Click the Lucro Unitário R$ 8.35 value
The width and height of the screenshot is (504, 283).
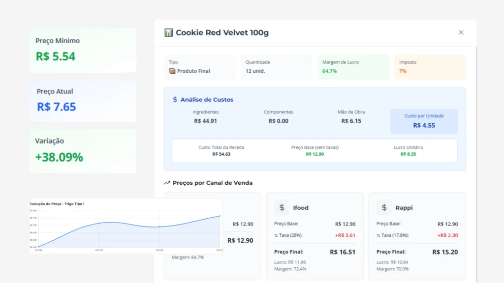408,154
